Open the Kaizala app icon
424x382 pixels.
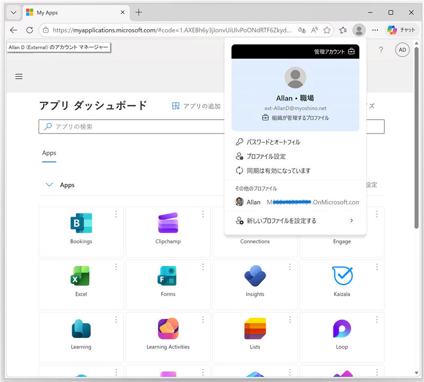coord(342,276)
